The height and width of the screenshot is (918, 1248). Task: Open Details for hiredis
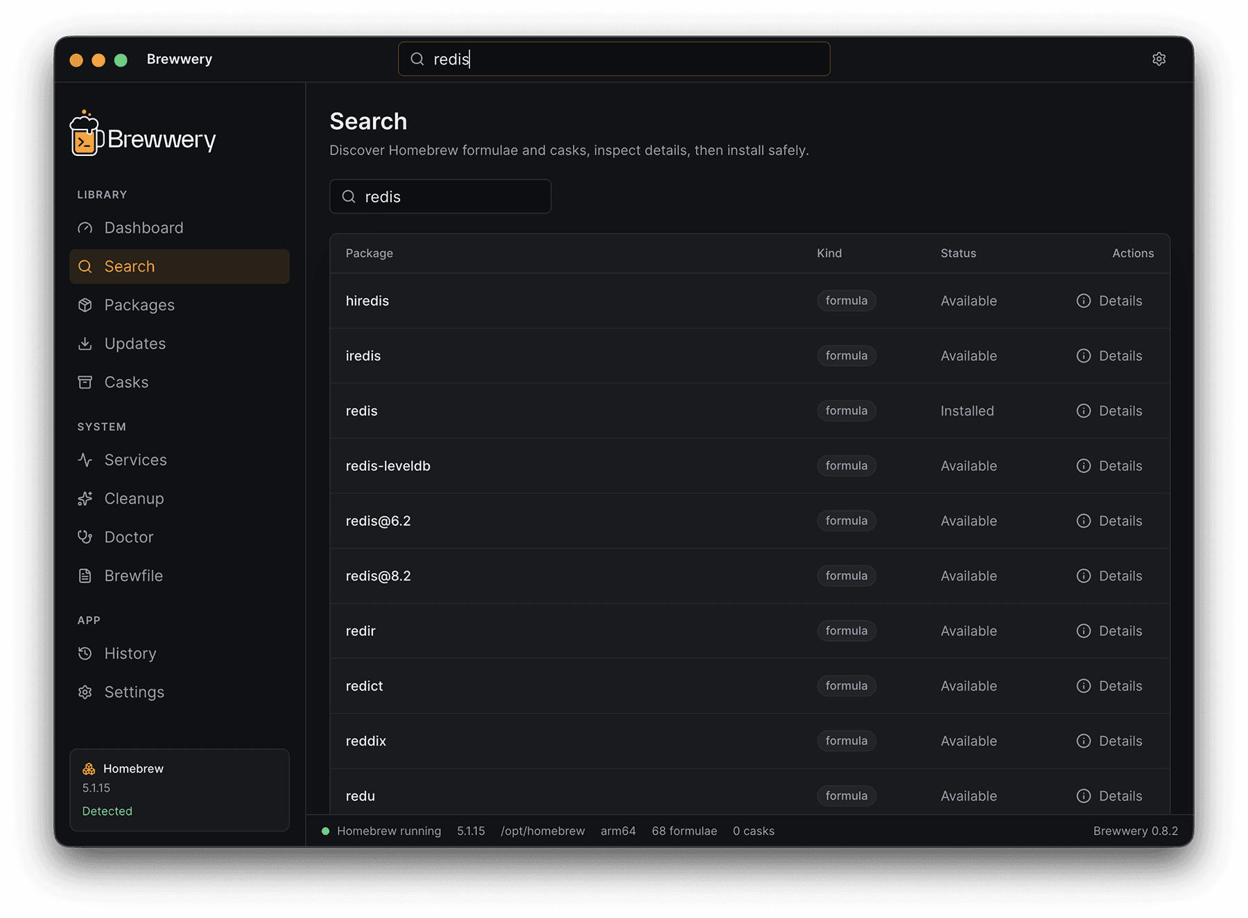(1109, 301)
